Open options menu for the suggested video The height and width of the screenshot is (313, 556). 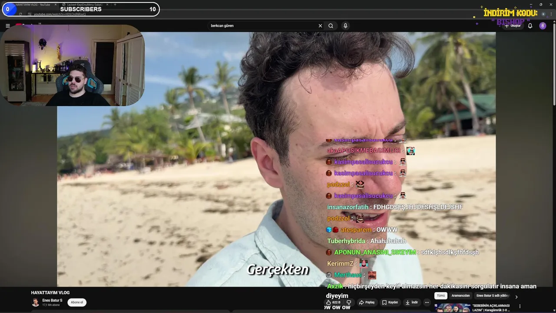(520, 306)
